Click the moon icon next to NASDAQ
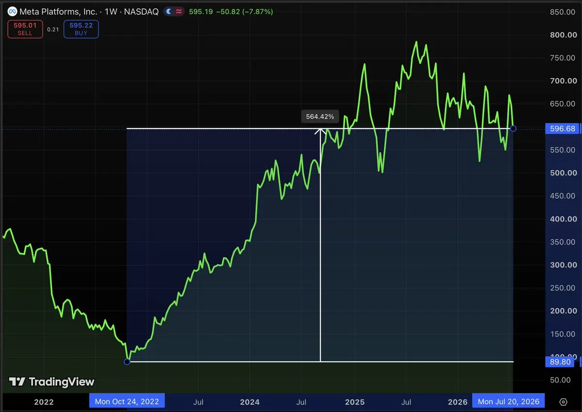 tap(168, 11)
